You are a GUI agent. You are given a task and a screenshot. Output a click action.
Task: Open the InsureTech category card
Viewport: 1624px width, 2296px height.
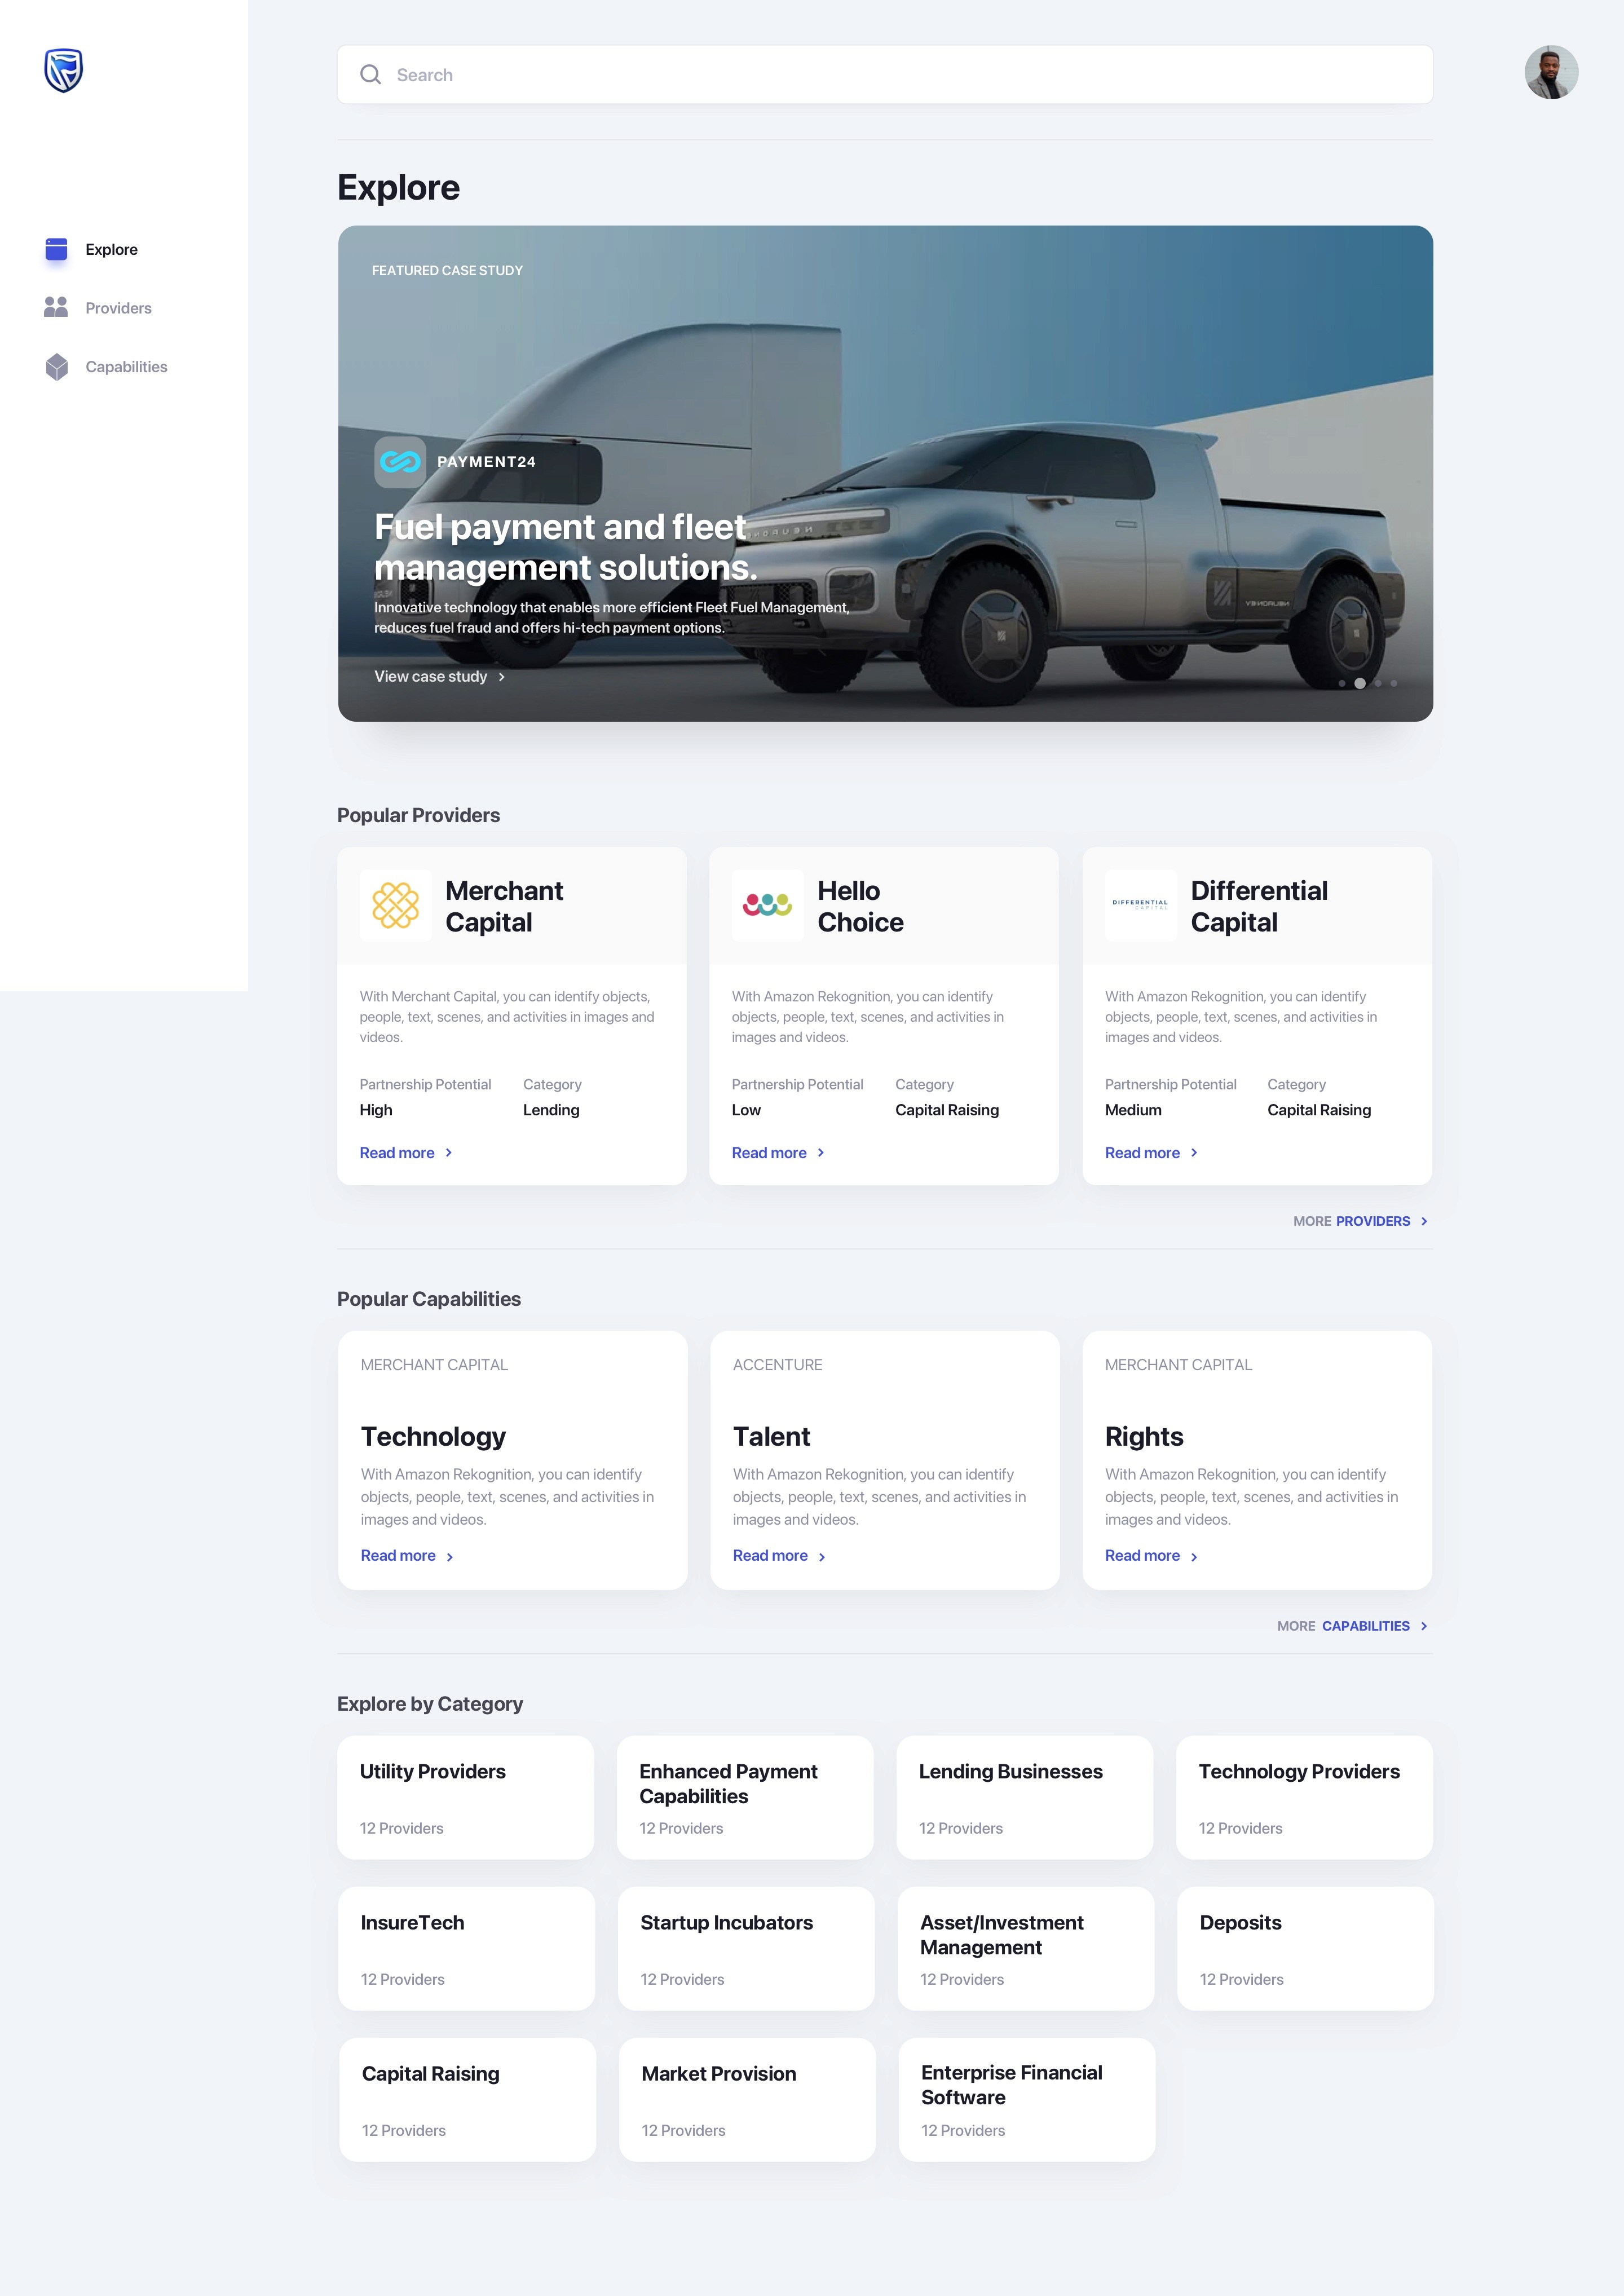tap(466, 1949)
